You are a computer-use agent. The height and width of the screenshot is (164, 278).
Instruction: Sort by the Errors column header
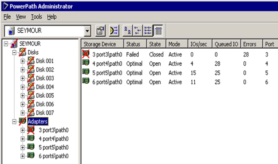point(252,44)
